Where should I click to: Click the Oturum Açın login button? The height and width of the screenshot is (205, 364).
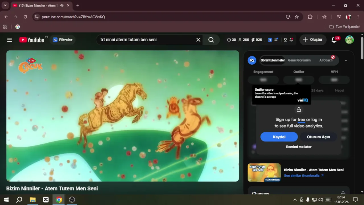pos(318,137)
